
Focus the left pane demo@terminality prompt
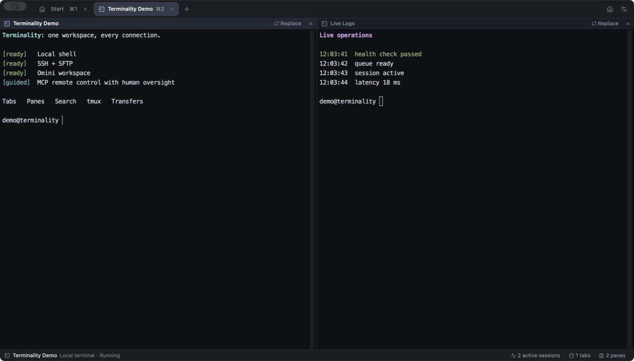click(32, 120)
